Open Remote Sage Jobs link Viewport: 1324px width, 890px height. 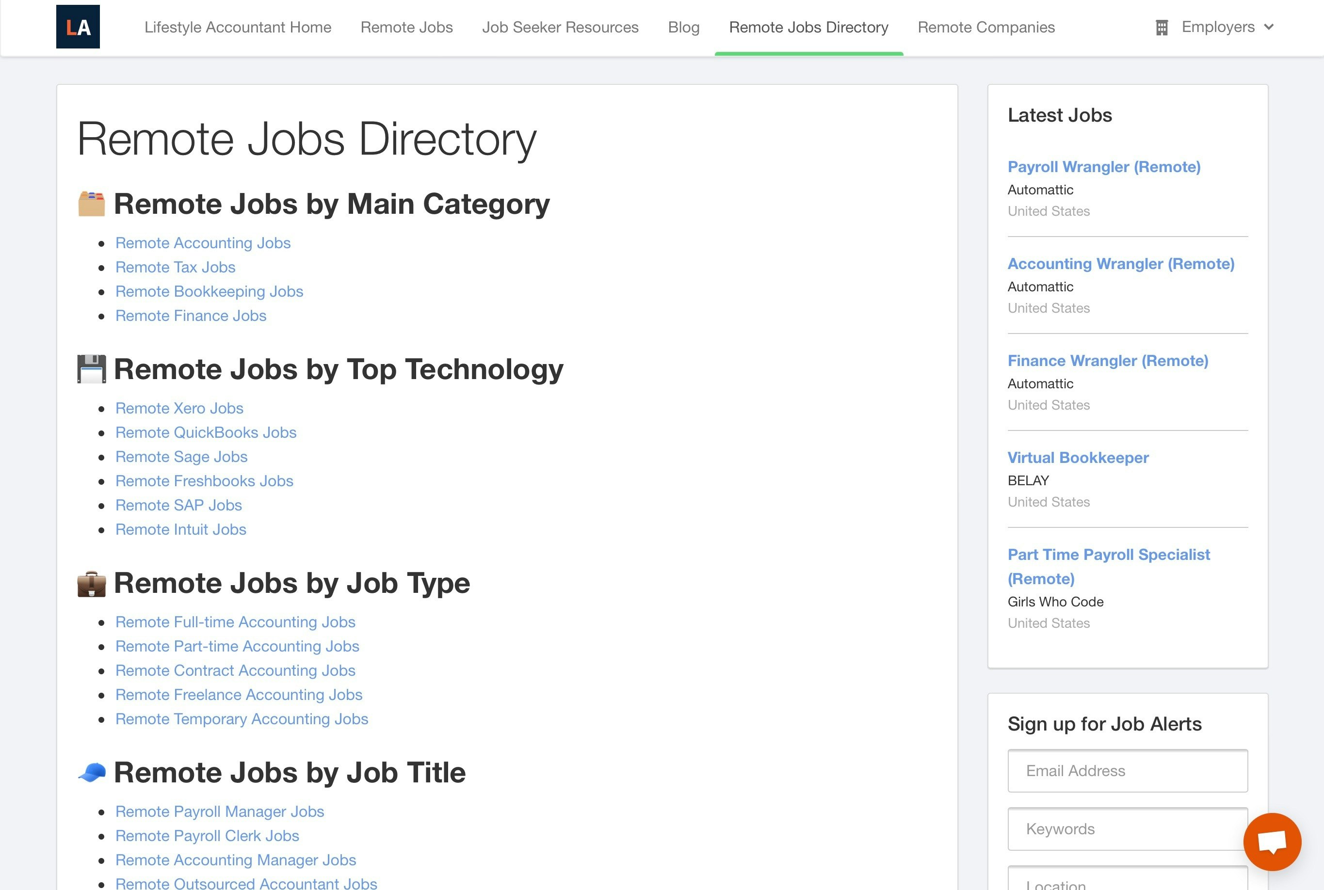coord(181,457)
